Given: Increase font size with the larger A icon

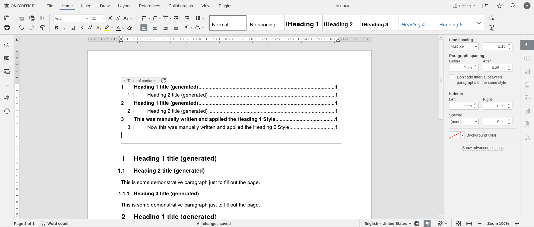Looking at the screenshot, I should pos(110,18).
